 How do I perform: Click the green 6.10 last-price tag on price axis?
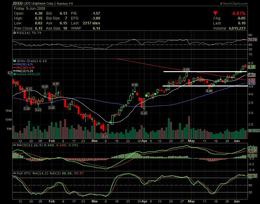251,67
